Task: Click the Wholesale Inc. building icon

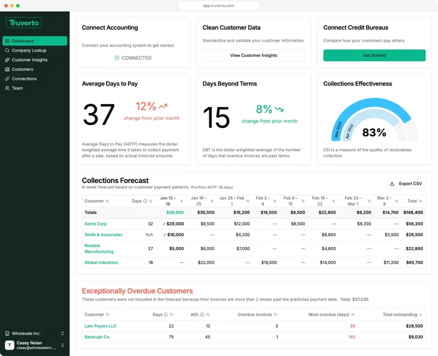Action: [x=7, y=333]
